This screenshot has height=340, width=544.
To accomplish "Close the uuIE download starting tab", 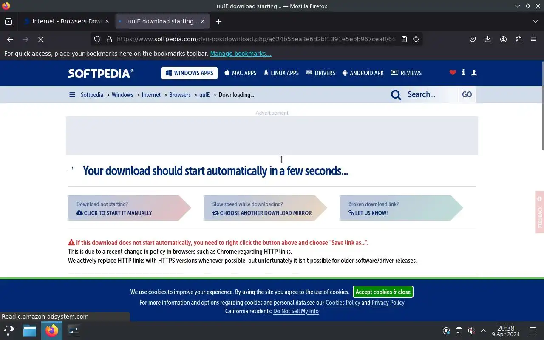I will point(203,21).
